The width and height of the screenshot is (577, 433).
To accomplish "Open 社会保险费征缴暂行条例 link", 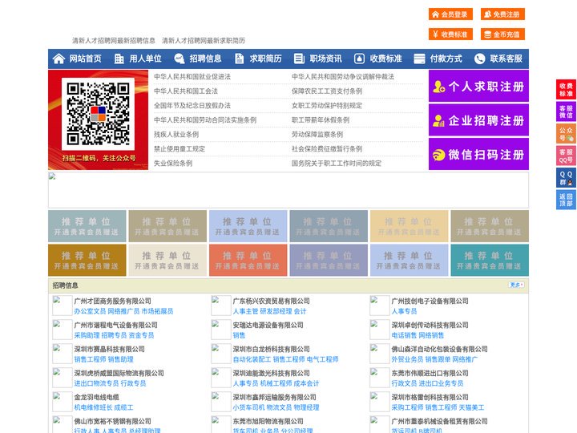I will 327,149.
